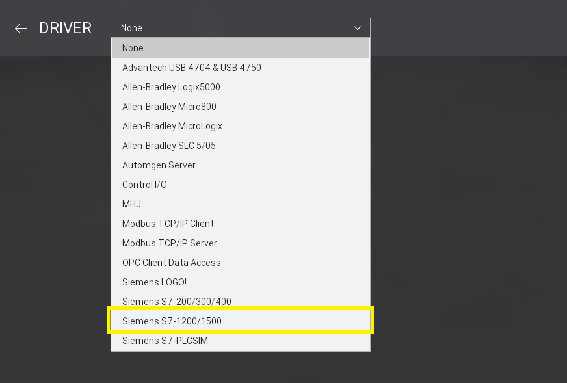
Task: Click the DRIVER header title
Action: tap(65, 28)
